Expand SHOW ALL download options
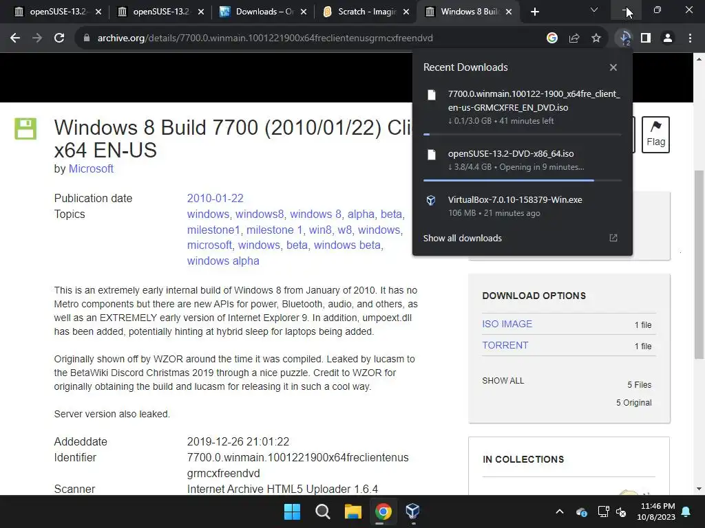 pyautogui.click(x=503, y=381)
